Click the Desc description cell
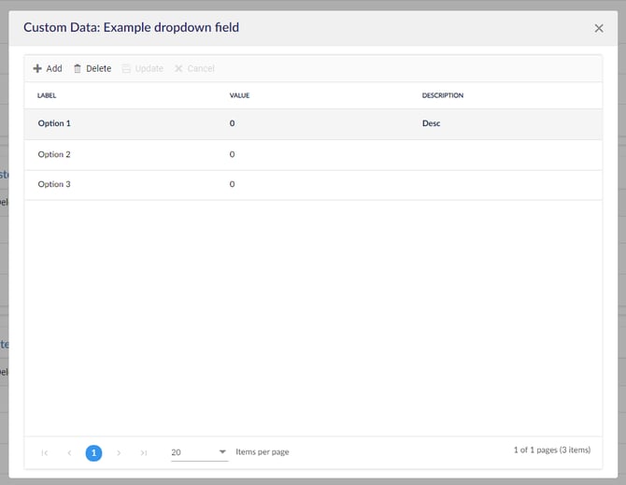Image resolution: width=626 pixels, height=485 pixels. (431, 123)
